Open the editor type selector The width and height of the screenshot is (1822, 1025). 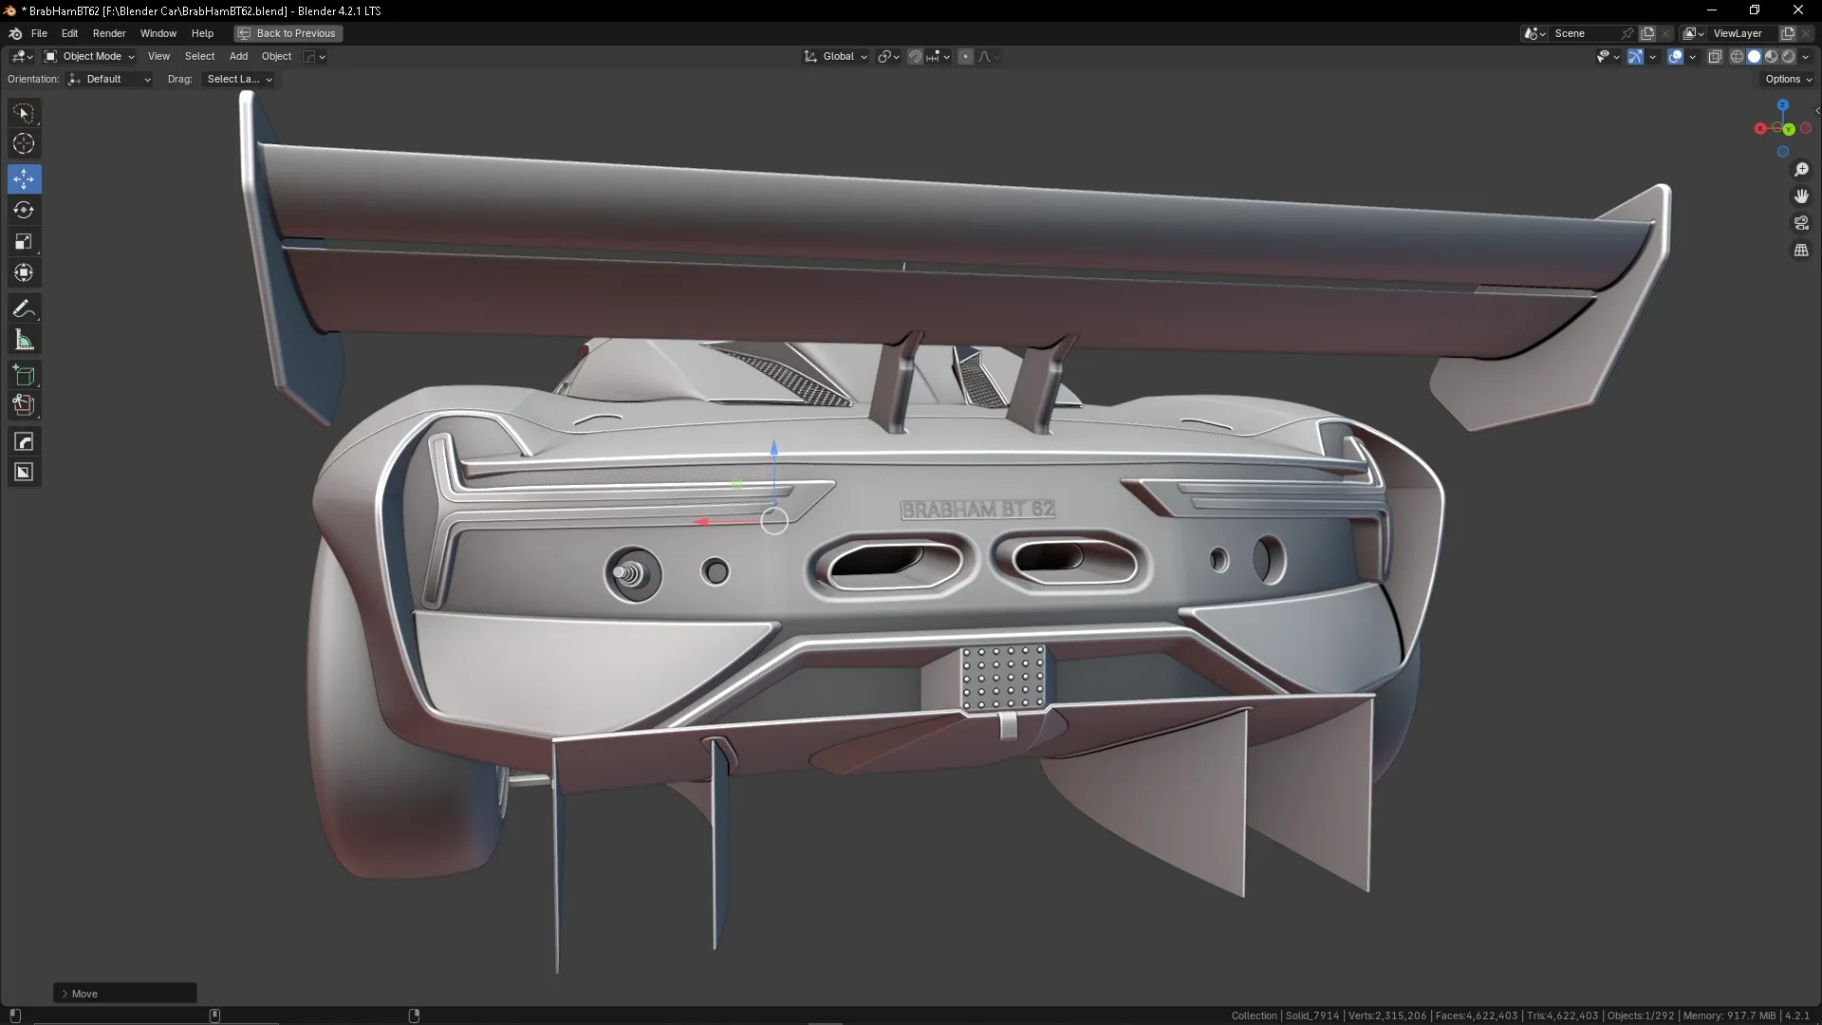pyautogui.click(x=23, y=56)
